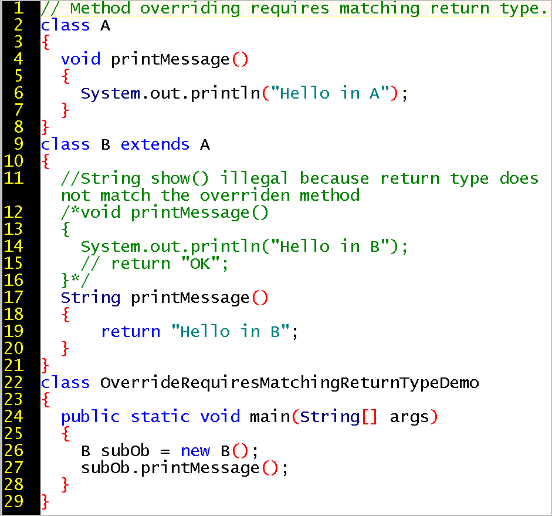Click 'public' keyword on line 24

tap(90, 417)
